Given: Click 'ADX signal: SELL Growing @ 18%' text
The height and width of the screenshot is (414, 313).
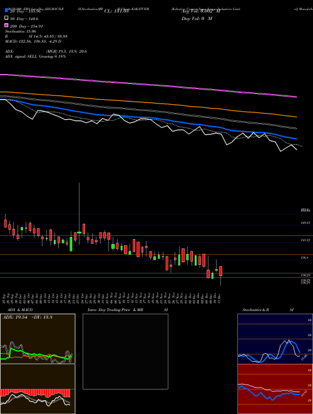Looking at the screenshot, I should (35, 56).
